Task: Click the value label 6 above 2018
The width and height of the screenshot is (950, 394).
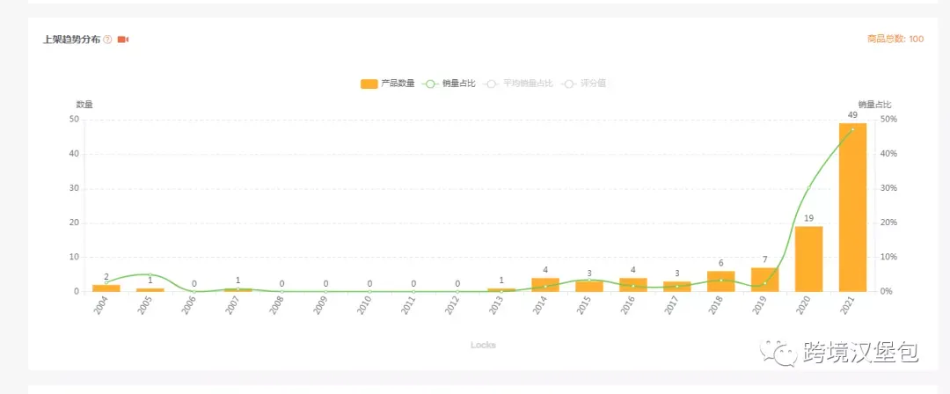Action: (721, 263)
